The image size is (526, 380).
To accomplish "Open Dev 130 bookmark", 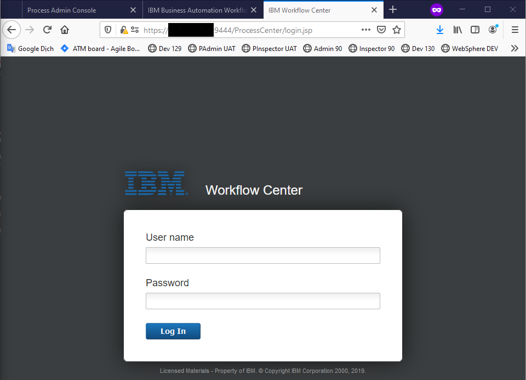I will pos(418,48).
